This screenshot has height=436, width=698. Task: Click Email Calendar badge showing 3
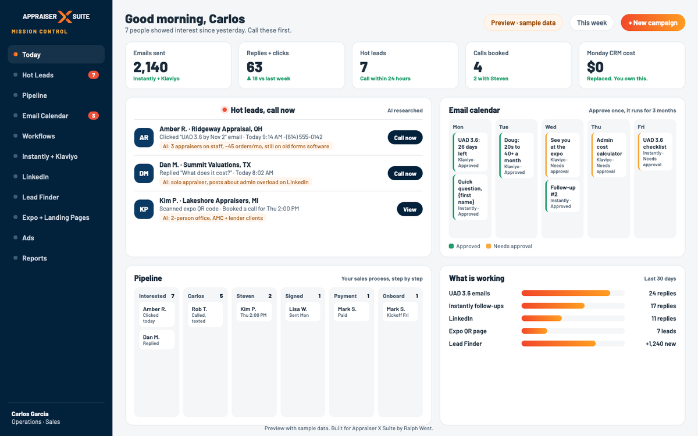93,116
